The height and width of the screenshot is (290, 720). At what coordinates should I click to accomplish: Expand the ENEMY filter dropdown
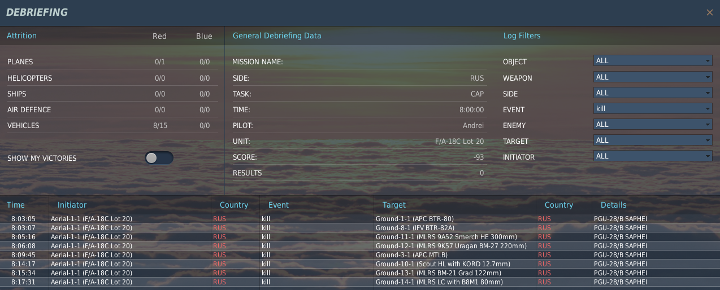[x=653, y=124]
